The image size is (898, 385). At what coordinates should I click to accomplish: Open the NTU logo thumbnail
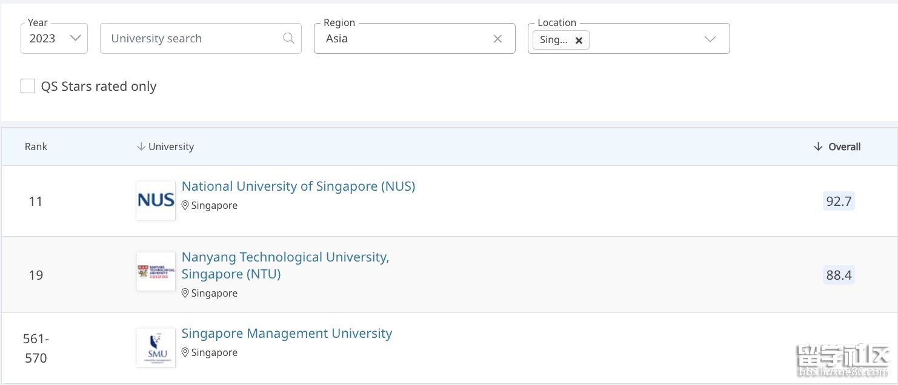156,271
